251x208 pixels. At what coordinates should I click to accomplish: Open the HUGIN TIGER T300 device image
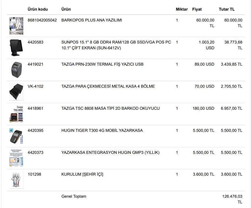16,136
